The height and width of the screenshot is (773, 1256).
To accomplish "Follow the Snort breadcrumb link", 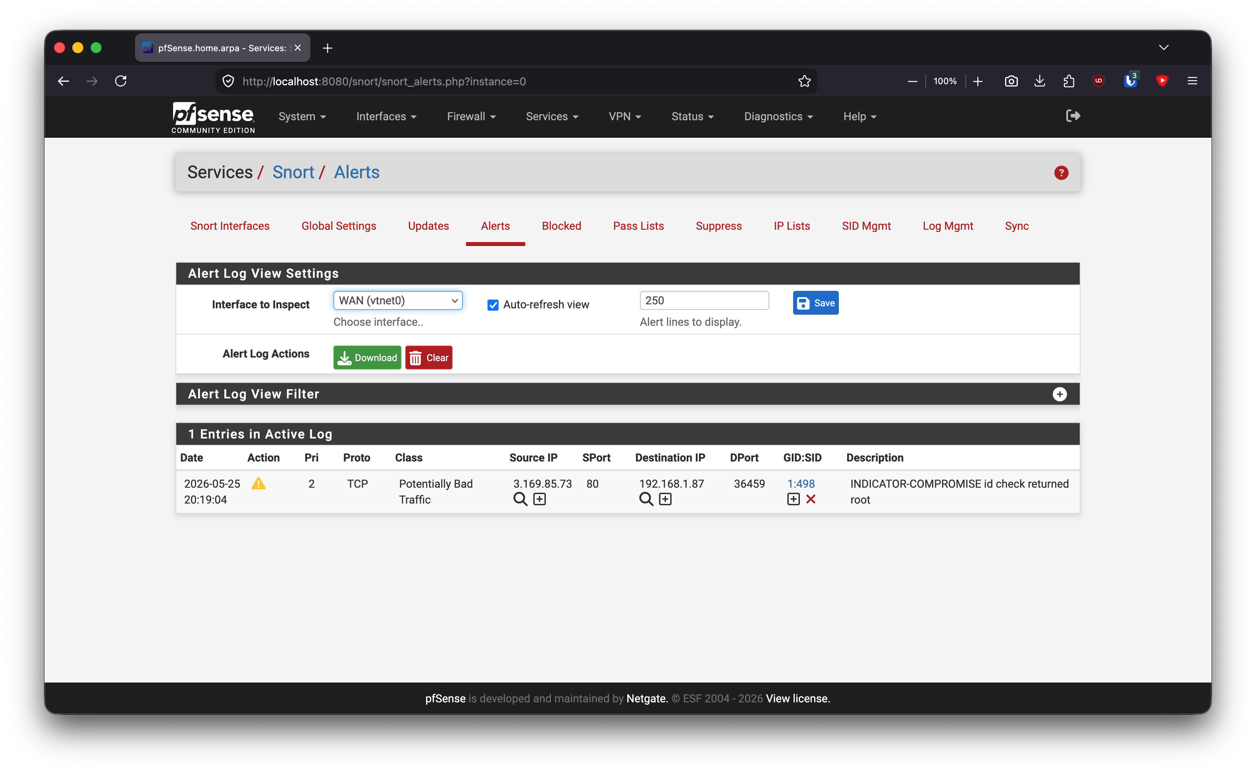I will (x=293, y=172).
